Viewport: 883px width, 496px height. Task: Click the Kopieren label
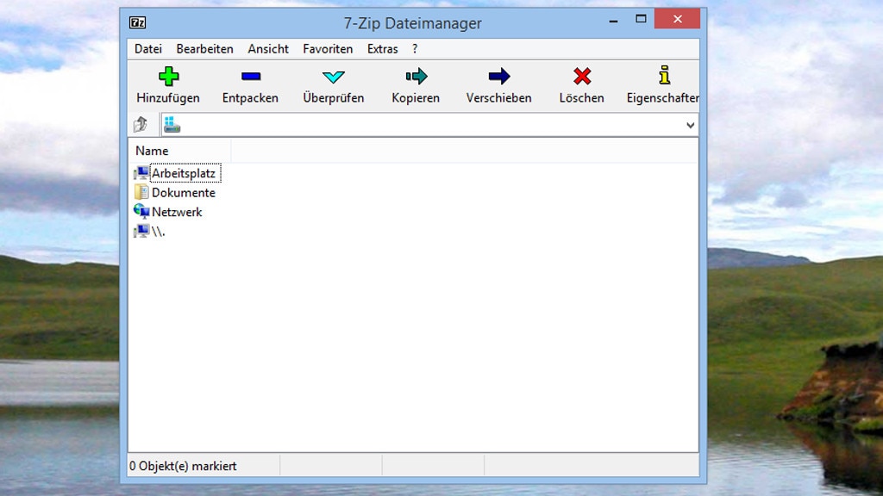point(416,98)
